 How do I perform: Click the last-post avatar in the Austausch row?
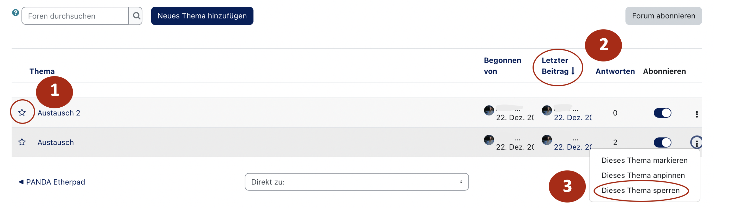coord(547,140)
